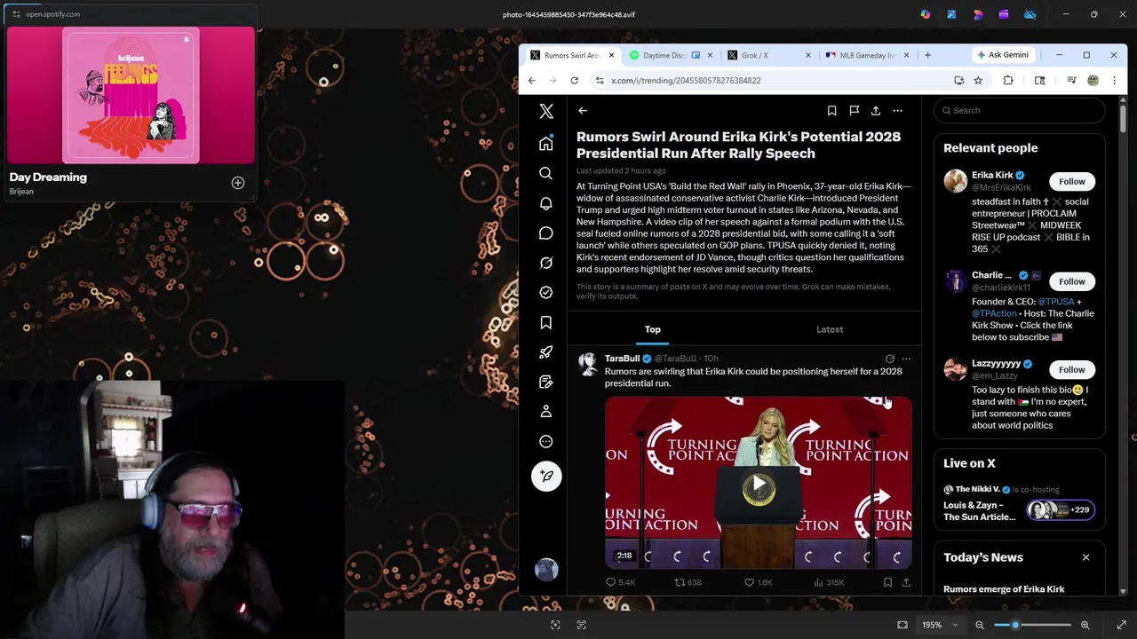1137x639 pixels.
Task: Click fit-to-window icon in Photos bottom bar
Action: click(902, 625)
